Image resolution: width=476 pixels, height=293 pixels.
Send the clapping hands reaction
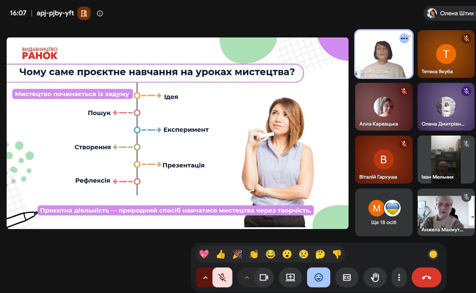click(x=254, y=254)
